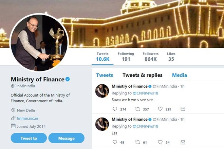Image resolution: width=224 pixels, height=149 pixels.
Task: Like the 'Ess' tweet
Action: [x=160, y=142]
